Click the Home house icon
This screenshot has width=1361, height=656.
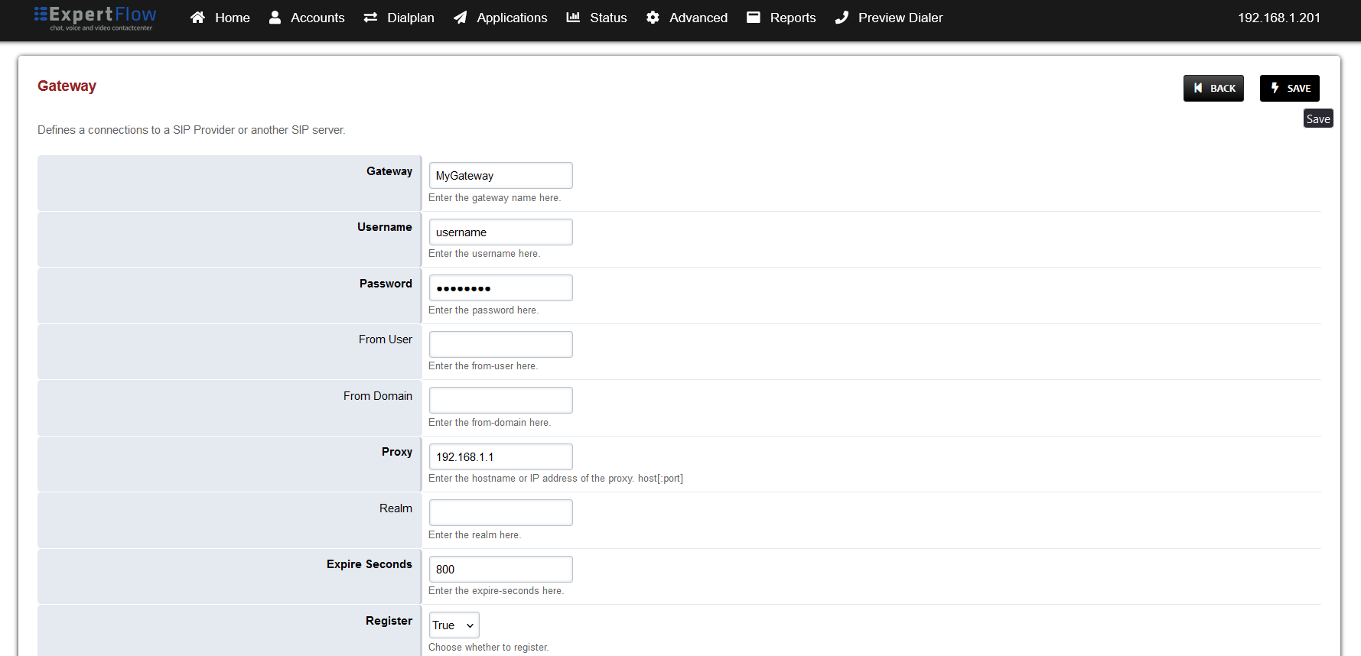pos(197,18)
